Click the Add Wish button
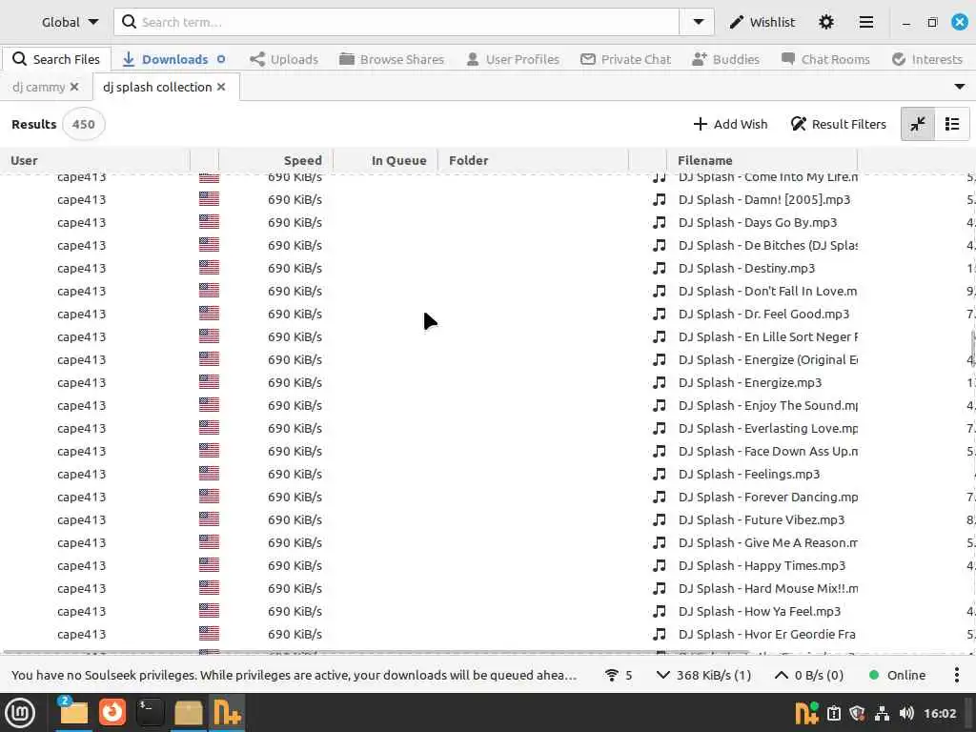This screenshot has width=976, height=732. [x=730, y=124]
